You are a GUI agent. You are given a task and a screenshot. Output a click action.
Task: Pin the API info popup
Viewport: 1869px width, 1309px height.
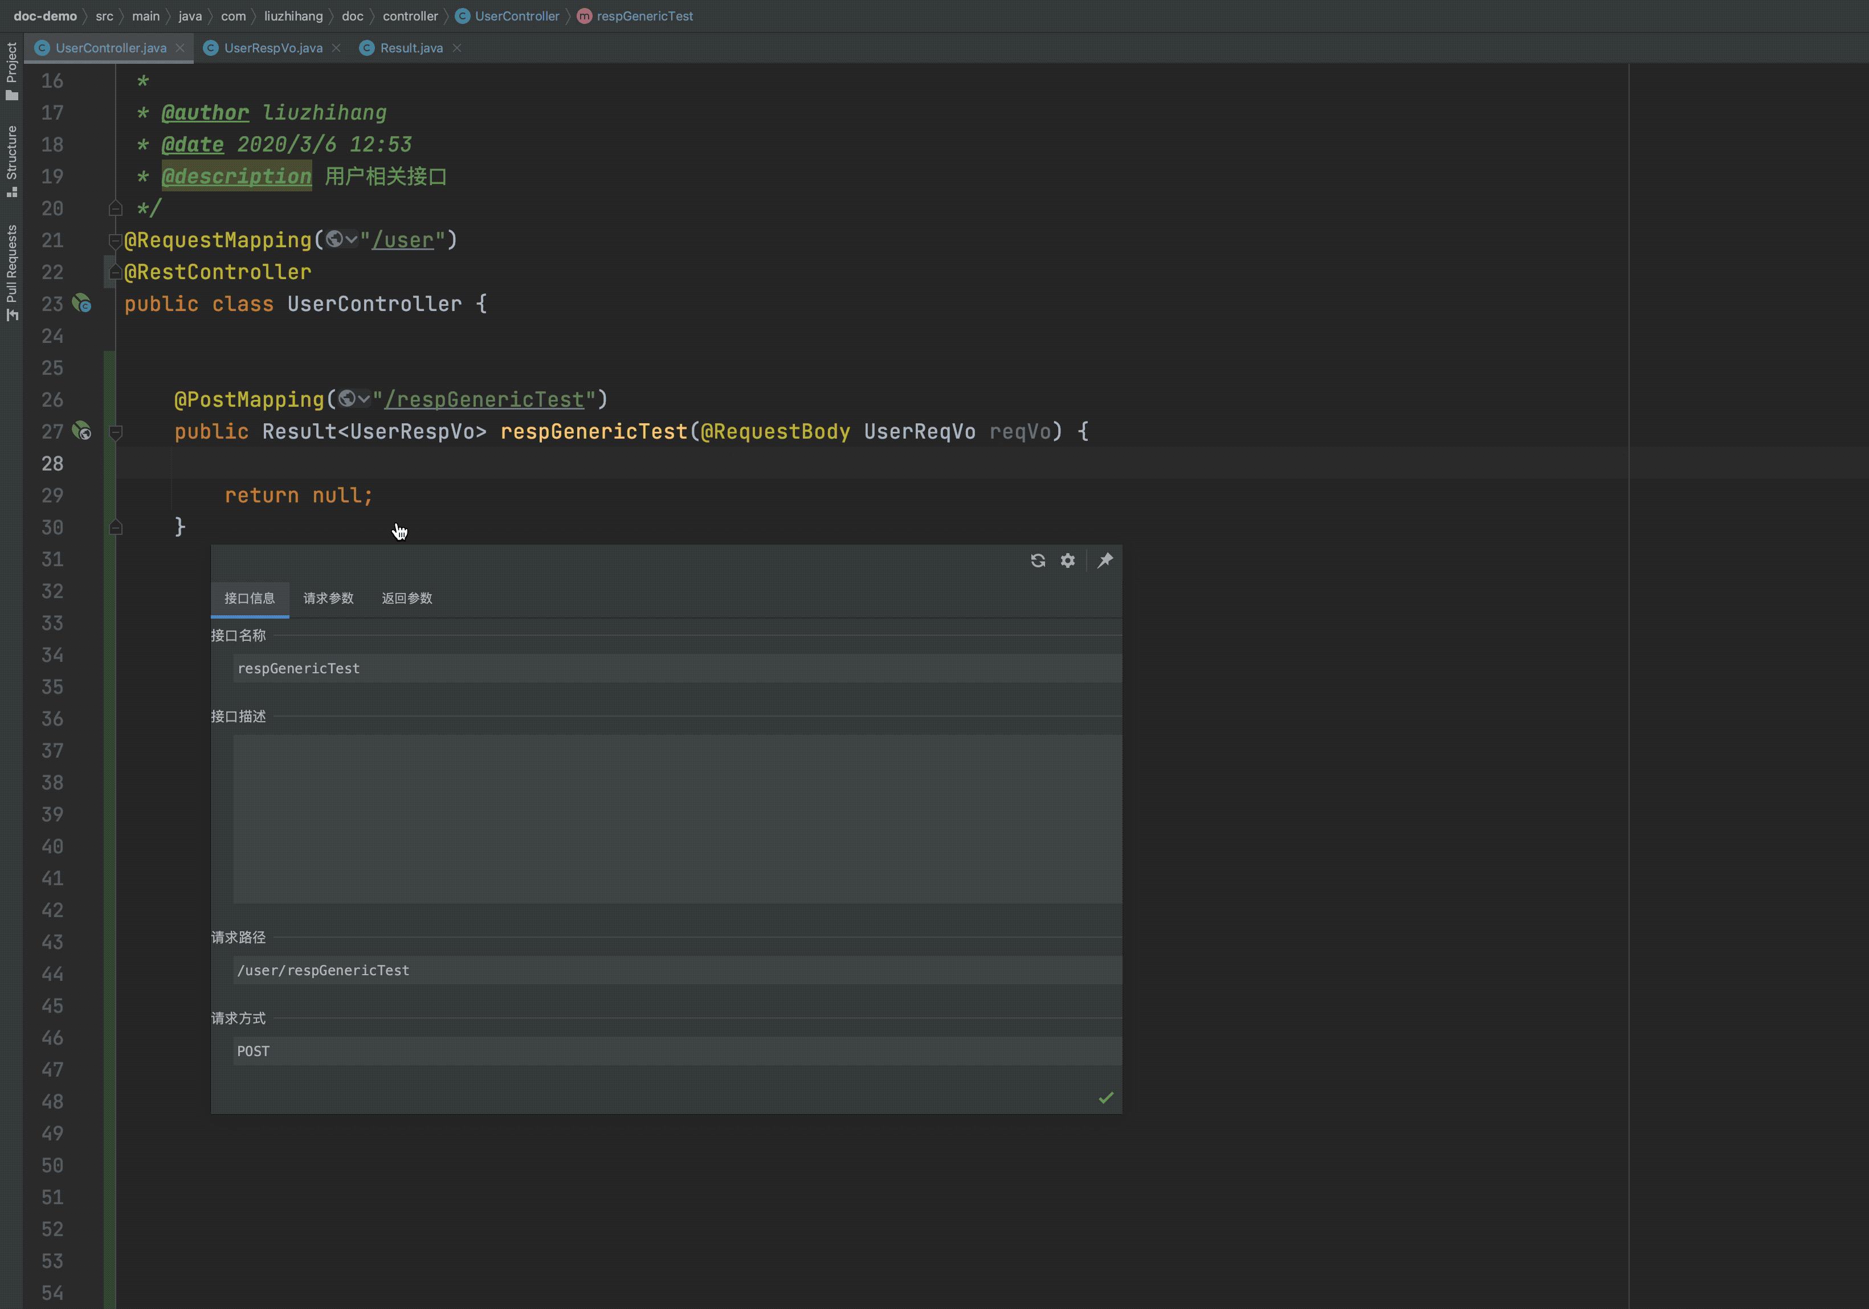[x=1105, y=561]
